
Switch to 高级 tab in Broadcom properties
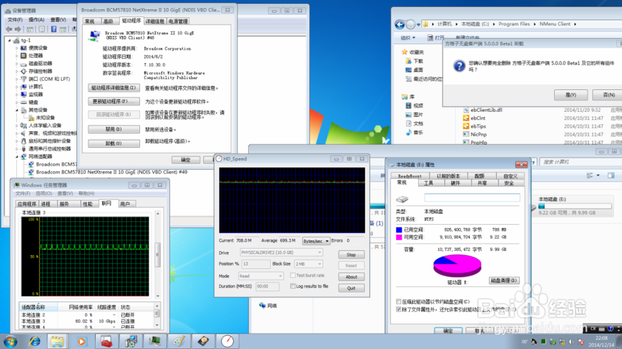pos(108,21)
